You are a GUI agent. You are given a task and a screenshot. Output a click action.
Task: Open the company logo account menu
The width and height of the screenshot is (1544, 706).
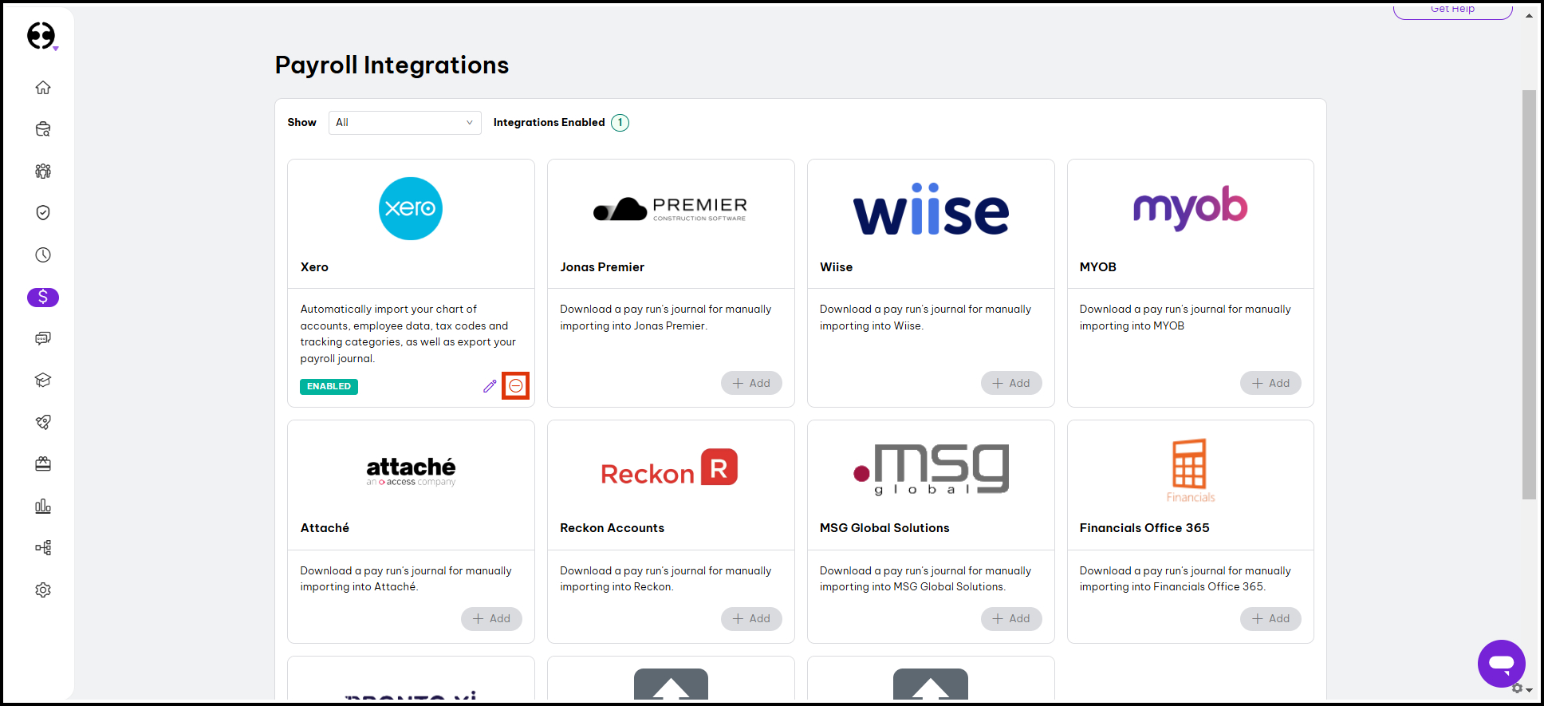coord(41,36)
